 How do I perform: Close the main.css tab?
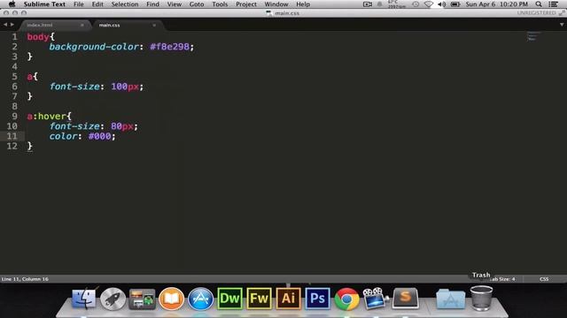coord(154,25)
